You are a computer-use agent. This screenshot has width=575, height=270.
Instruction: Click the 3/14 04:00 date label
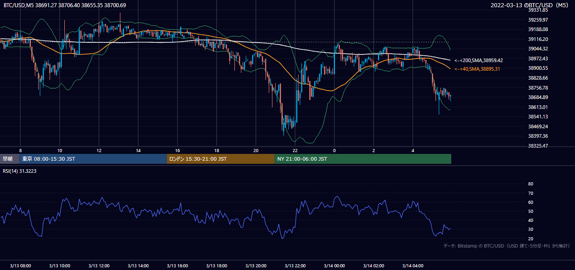[413, 265]
